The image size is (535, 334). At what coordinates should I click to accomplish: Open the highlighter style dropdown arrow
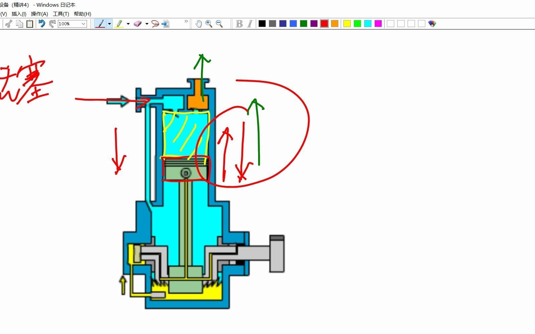(128, 24)
